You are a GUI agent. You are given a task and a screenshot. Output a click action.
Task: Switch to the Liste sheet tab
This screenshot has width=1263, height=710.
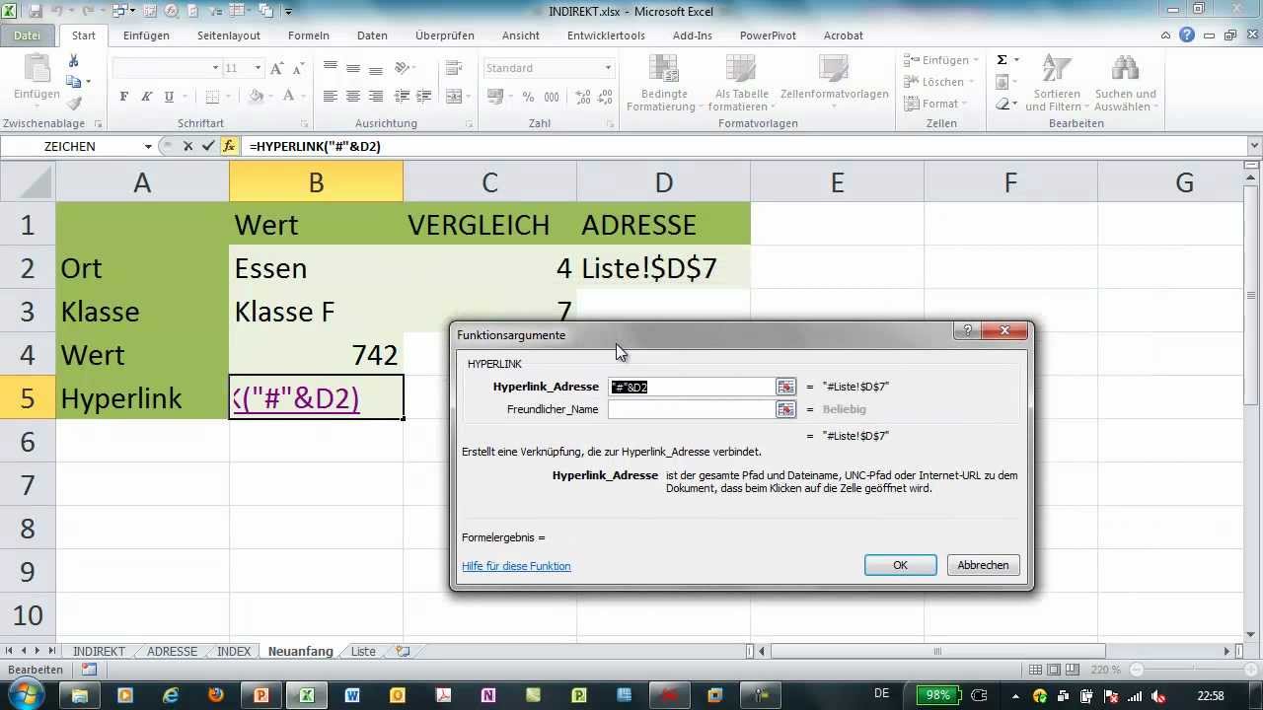point(363,652)
